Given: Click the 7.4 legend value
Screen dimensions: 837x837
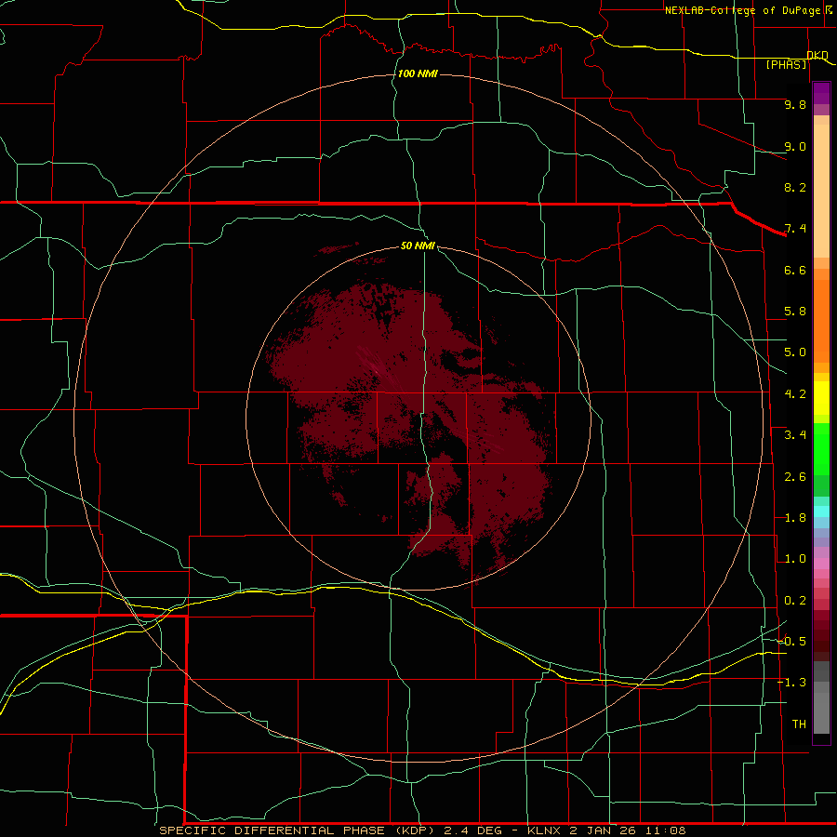Looking at the screenshot, I should pos(795,229).
